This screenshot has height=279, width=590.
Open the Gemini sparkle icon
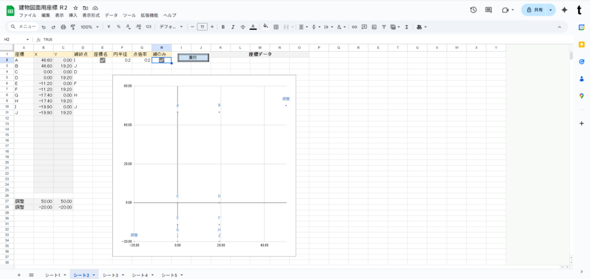pyautogui.click(x=564, y=10)
